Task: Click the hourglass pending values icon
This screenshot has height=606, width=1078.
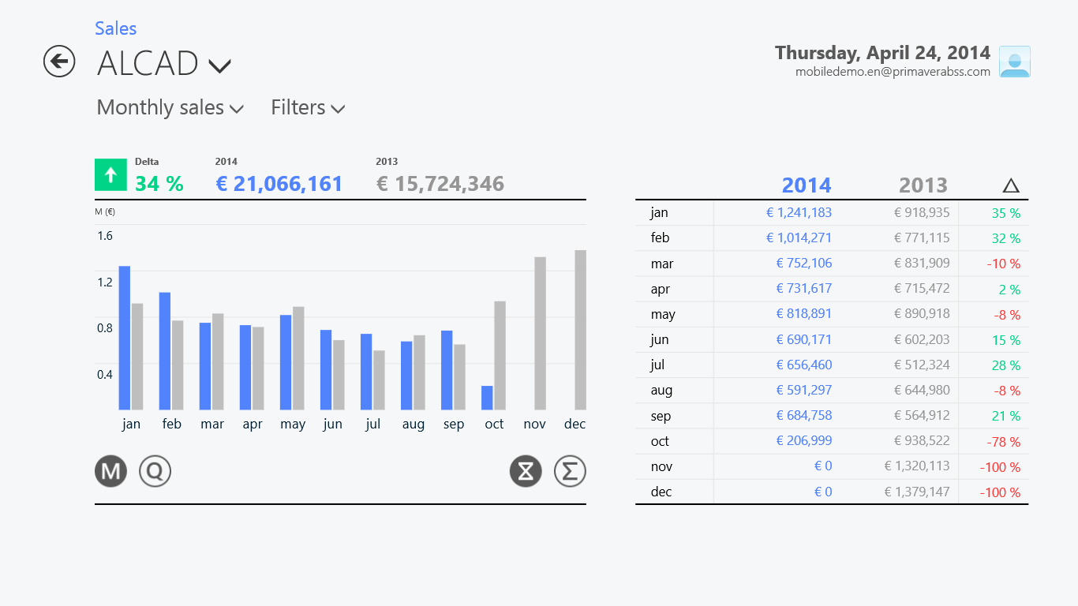Action: 526,470
